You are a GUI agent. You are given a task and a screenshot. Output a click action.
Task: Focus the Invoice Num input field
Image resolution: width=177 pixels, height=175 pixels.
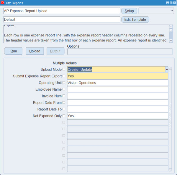coord(117,96)
